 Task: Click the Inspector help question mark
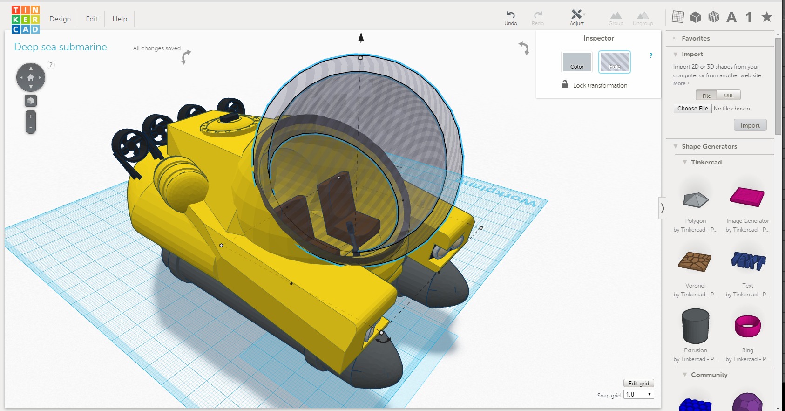(651, 55)
